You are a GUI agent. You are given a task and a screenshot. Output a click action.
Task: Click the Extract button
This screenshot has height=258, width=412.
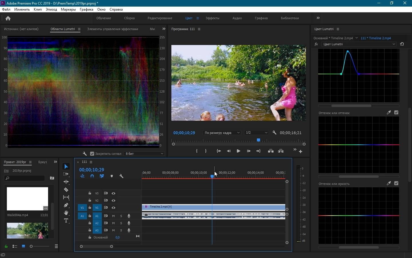[x=281, y=151]
